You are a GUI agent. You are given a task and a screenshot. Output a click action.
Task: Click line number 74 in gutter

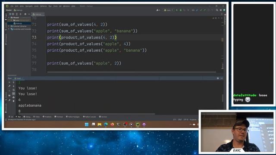34,44
